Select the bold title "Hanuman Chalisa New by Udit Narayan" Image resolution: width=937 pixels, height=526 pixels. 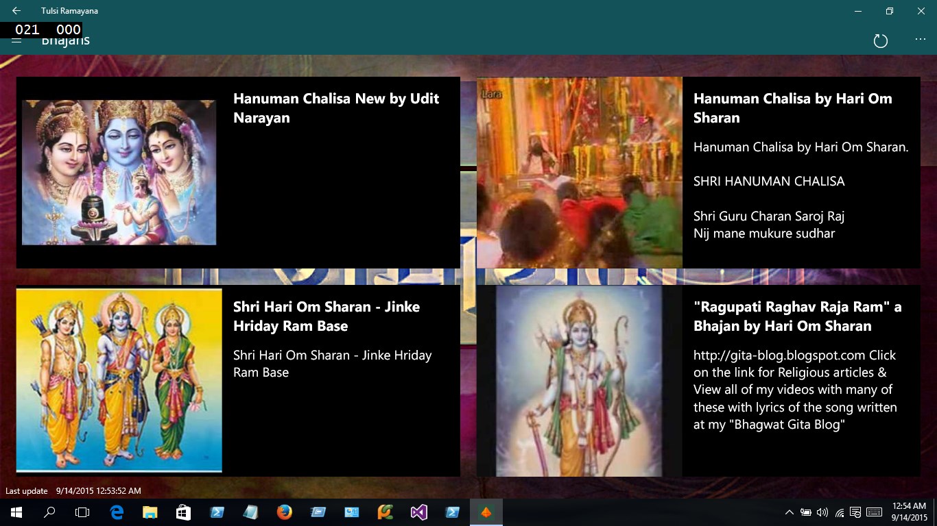pos(336,108)
